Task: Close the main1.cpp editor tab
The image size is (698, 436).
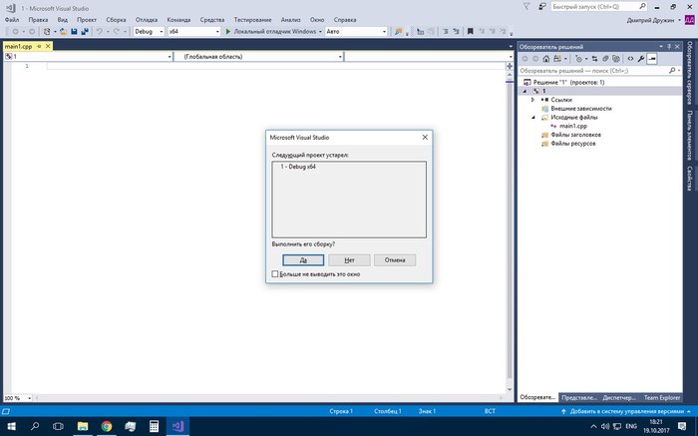Action: click(48, 46)
